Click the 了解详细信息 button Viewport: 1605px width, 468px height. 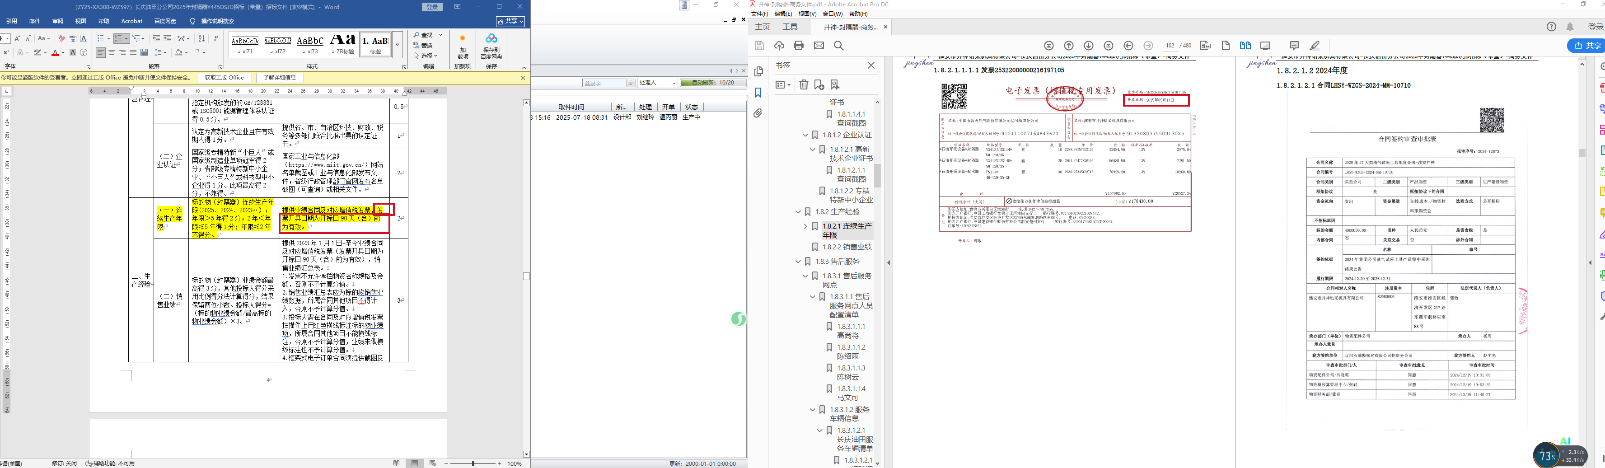pos(280,78)
